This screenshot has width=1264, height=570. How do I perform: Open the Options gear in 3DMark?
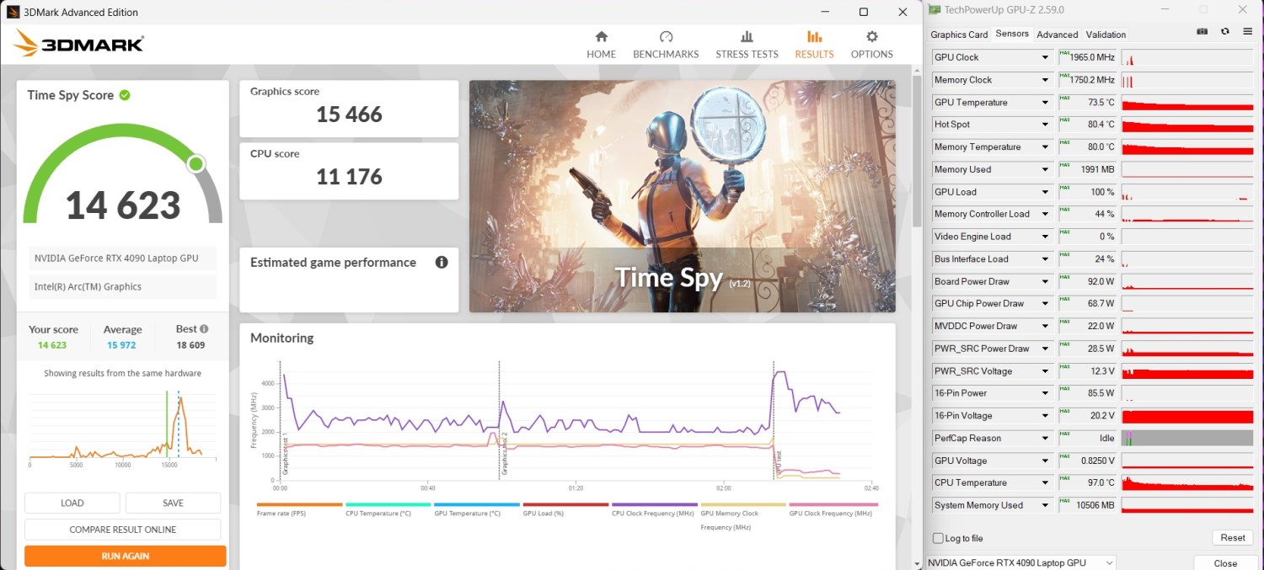pos(872,37)
